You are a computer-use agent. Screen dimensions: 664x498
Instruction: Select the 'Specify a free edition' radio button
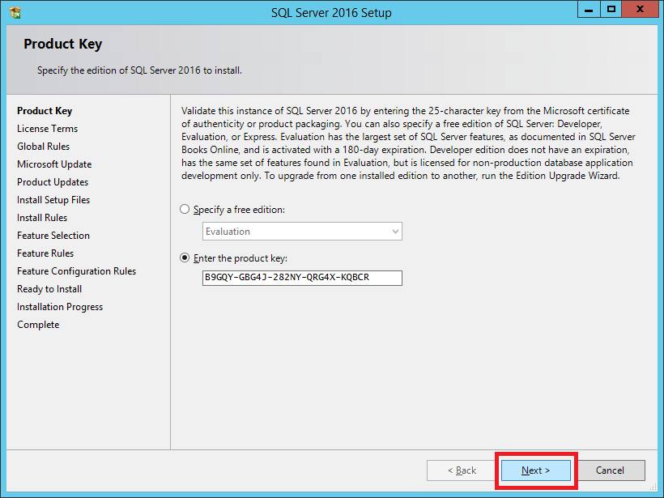pos(185,210)
